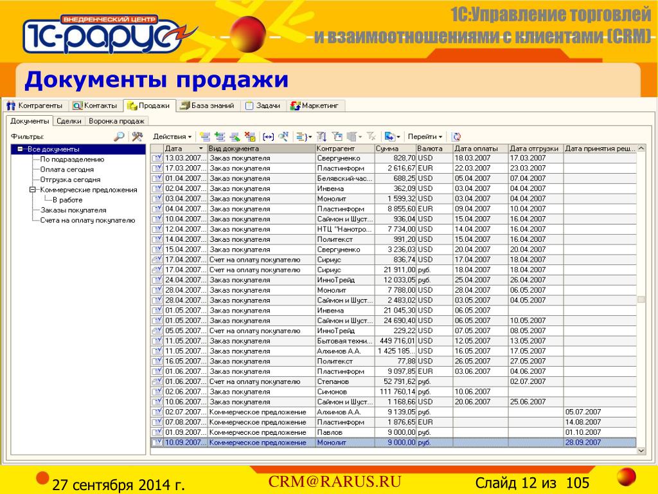Select the Заказы покупателя filter
Image resolution: width=658 pixels, height=494 pixels.
[73, 210]
